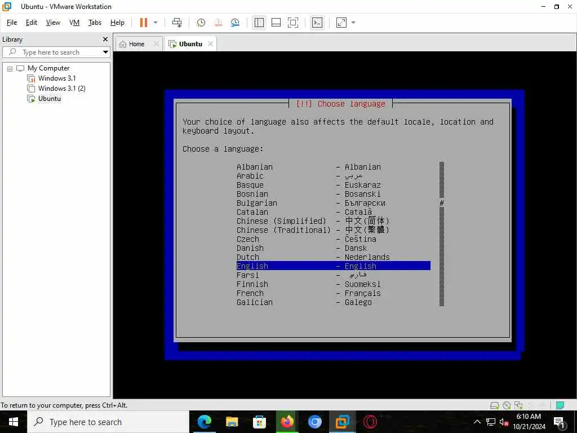Close the Ubuntu tab
Screen dimensions: 577x433
point(211,44)
